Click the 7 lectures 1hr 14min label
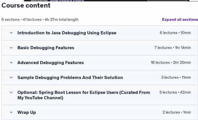 click(172, 47)
